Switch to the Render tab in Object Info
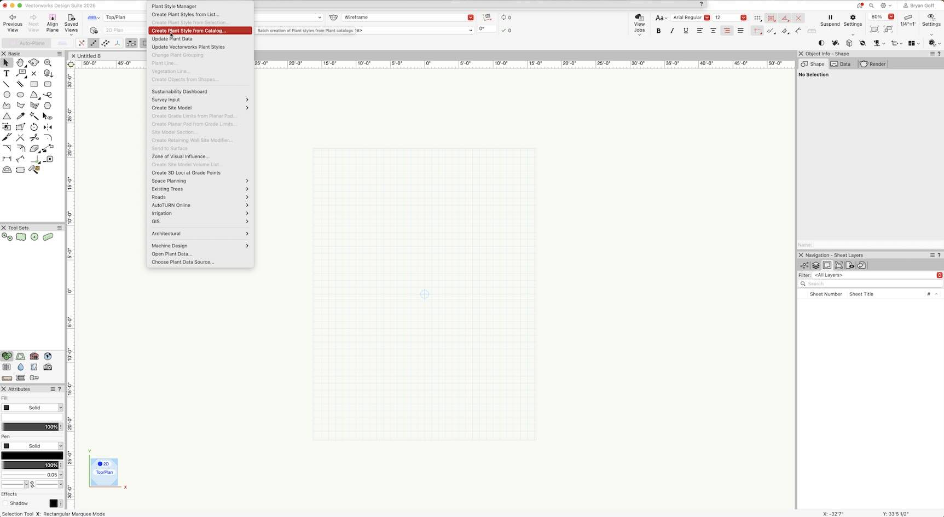The image size is (944, 517). (x=873, y=64)
